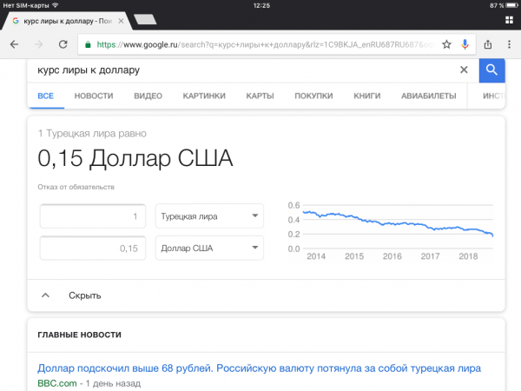Viewport: 521px width, 391px height.
Task: Open the Доллар США currency dropdown
Action: pos(208,248)
